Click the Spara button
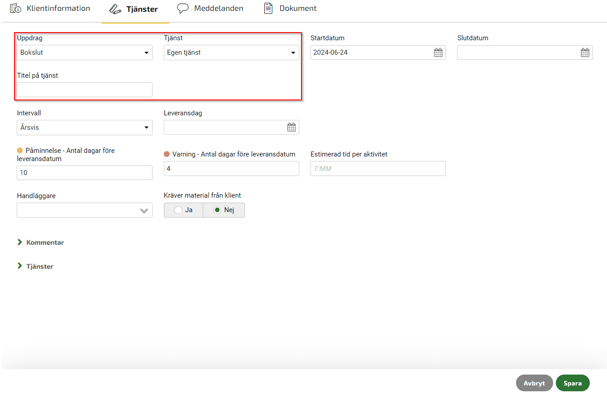The image size is (607, 394). click(x=573, y=383)
